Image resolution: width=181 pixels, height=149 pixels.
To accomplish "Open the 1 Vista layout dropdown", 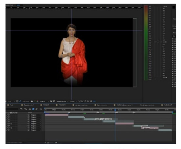I will (x=73, y=101).
